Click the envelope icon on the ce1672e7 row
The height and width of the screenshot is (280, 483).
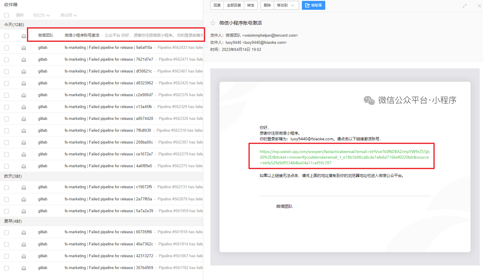click(24, 154)
